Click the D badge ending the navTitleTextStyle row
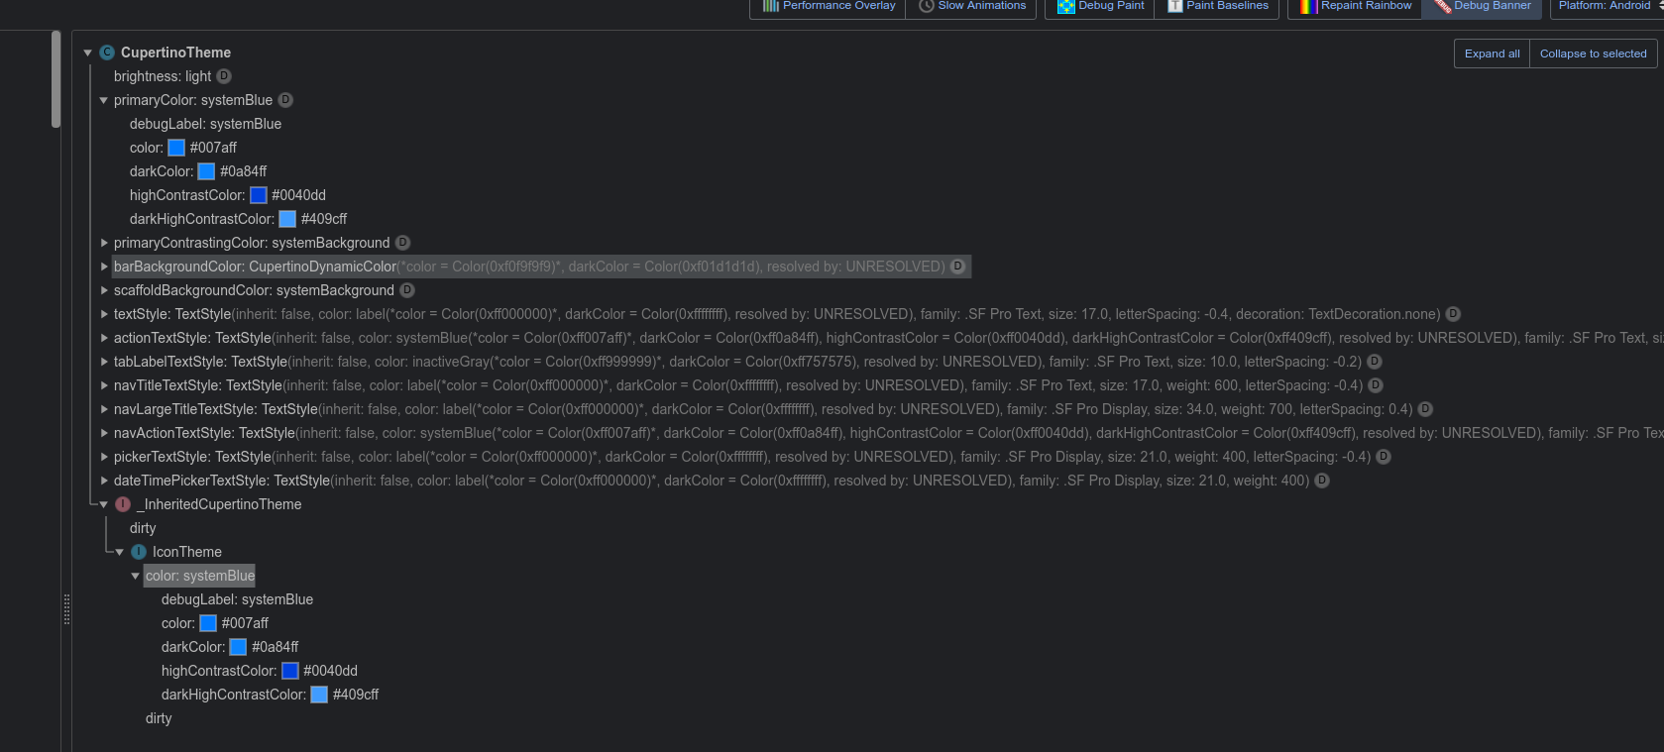The image size is (1664, 752). 1376,385
